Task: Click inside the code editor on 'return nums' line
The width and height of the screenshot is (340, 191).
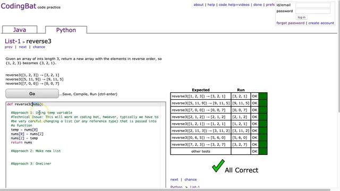Action: pyautogui.click(x=21, y=143)
